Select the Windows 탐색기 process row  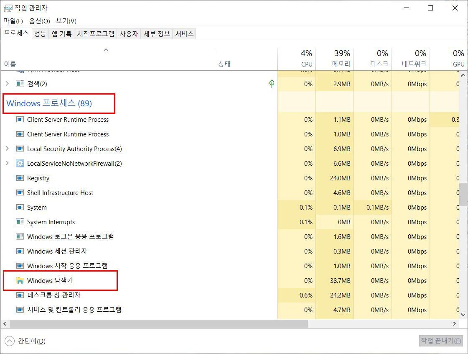(229, 280)
